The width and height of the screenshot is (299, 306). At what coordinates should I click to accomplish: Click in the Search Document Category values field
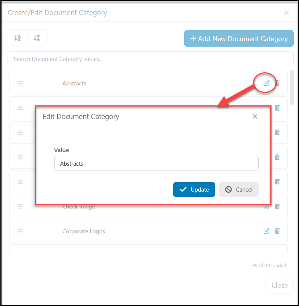tap(150, 59)
